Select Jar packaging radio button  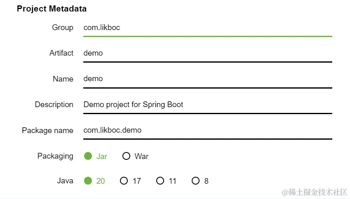(x=88, y=156)
